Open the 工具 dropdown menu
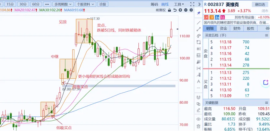270x131 pixels. [179, 4]
